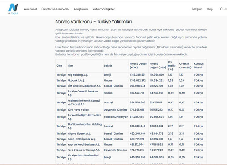Screen dimensions: 227x165
Task: Click the USD value 44.008.909
Action: pos(157,157)
